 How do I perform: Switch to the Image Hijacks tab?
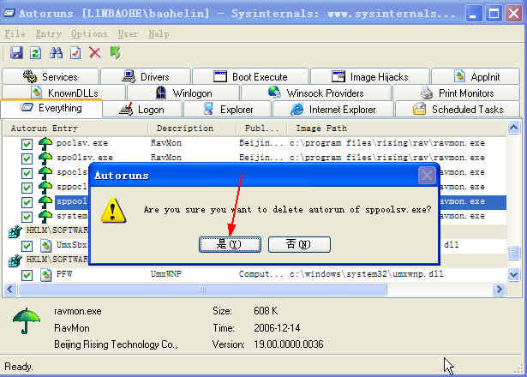pyautogui.click(x=370, y=76)
